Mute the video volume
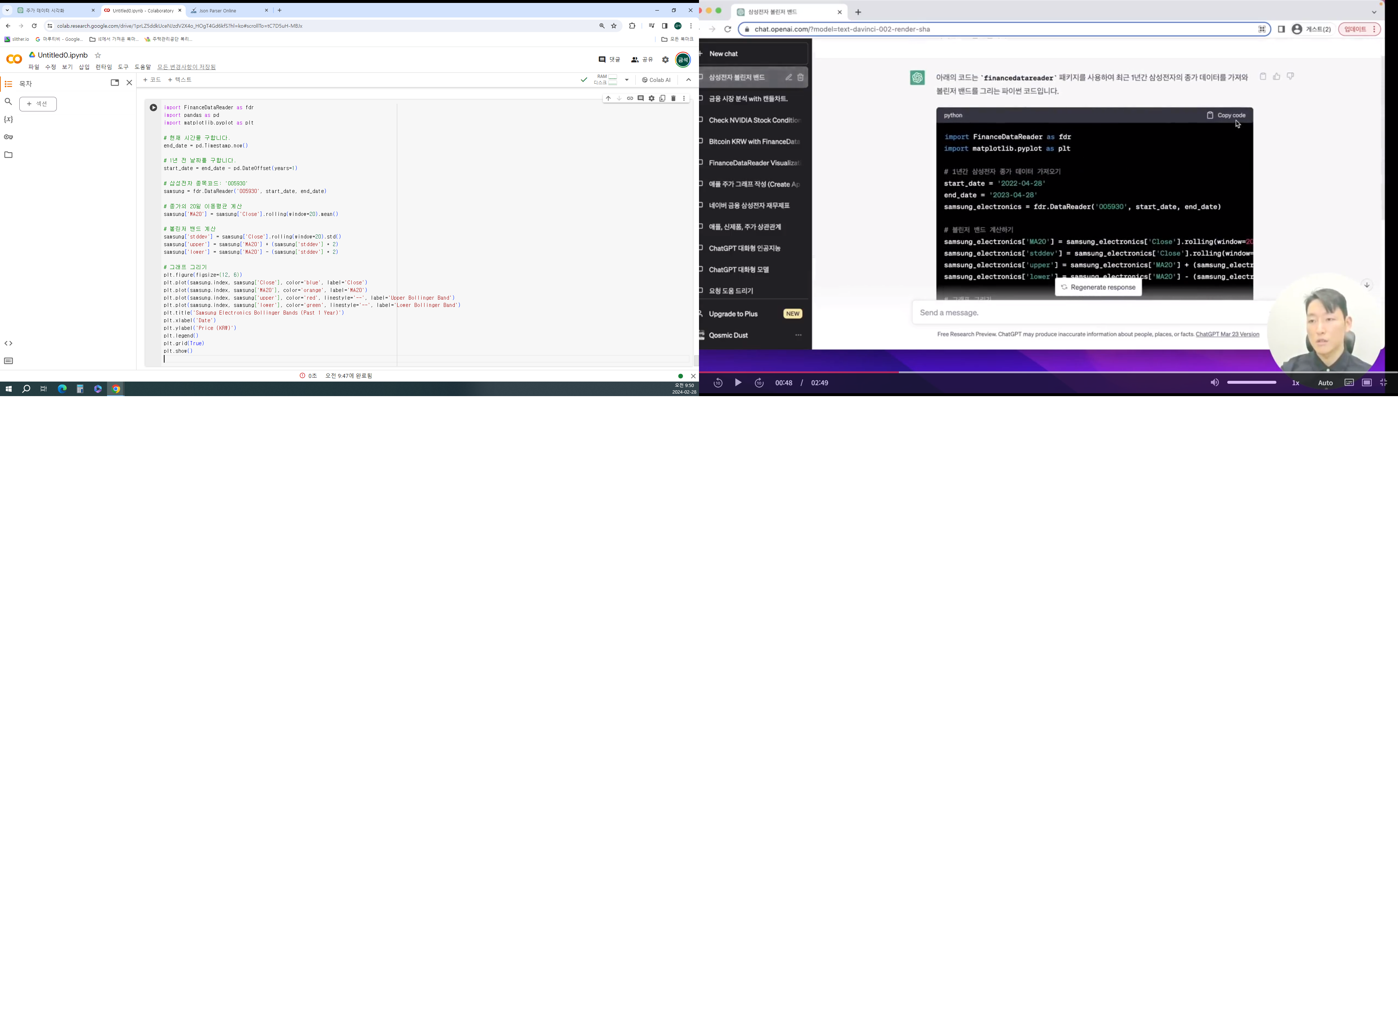 [1215, 382]
